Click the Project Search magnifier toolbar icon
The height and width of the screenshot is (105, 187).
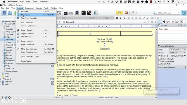click(96, 13)
